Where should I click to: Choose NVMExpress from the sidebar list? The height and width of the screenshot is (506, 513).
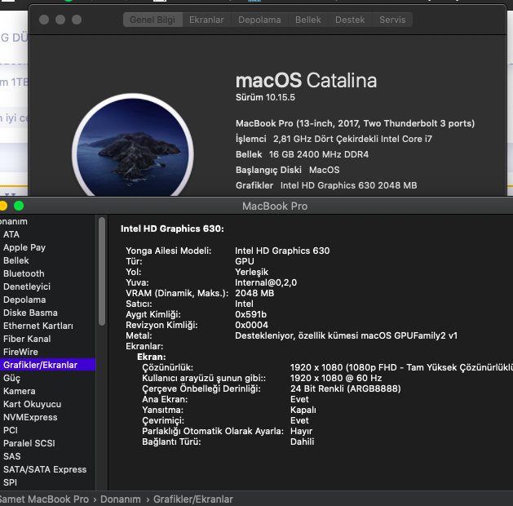pos(30,417)
